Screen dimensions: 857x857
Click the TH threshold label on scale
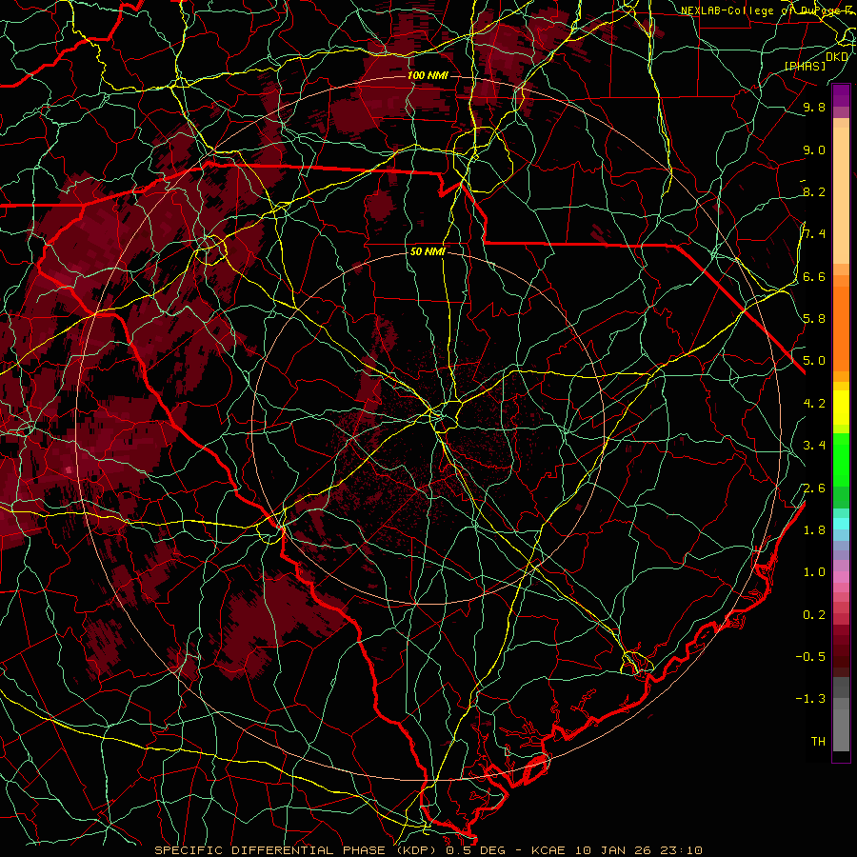point(818,742)
